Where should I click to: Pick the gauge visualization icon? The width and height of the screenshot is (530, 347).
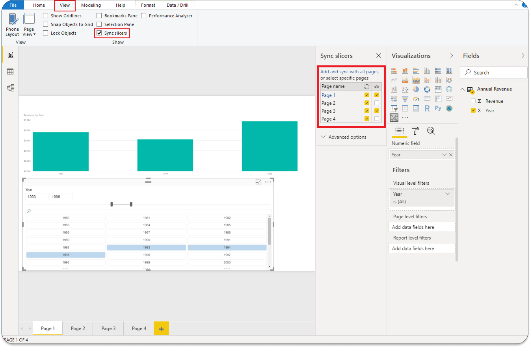(416, 99)
